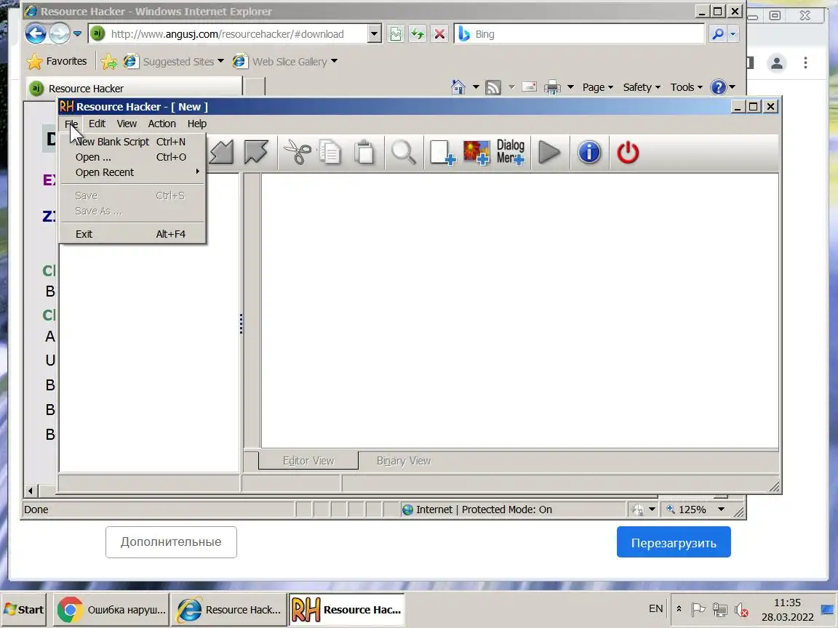Open the Edit menu in Resource Hacker

pyautogui.click(x=97, y=124)
